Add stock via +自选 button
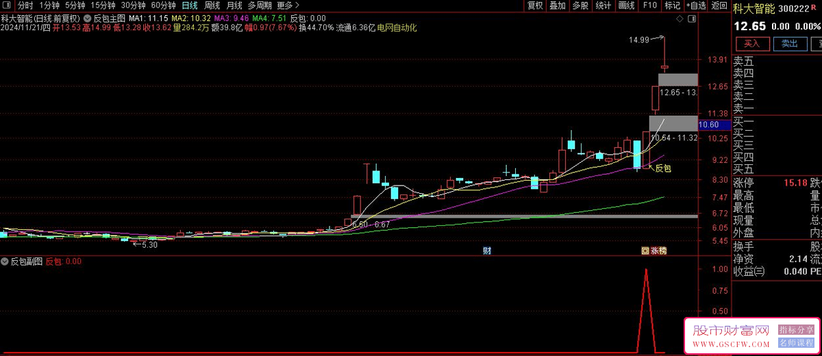Screen dimensions: 822x356 point(695,5)
